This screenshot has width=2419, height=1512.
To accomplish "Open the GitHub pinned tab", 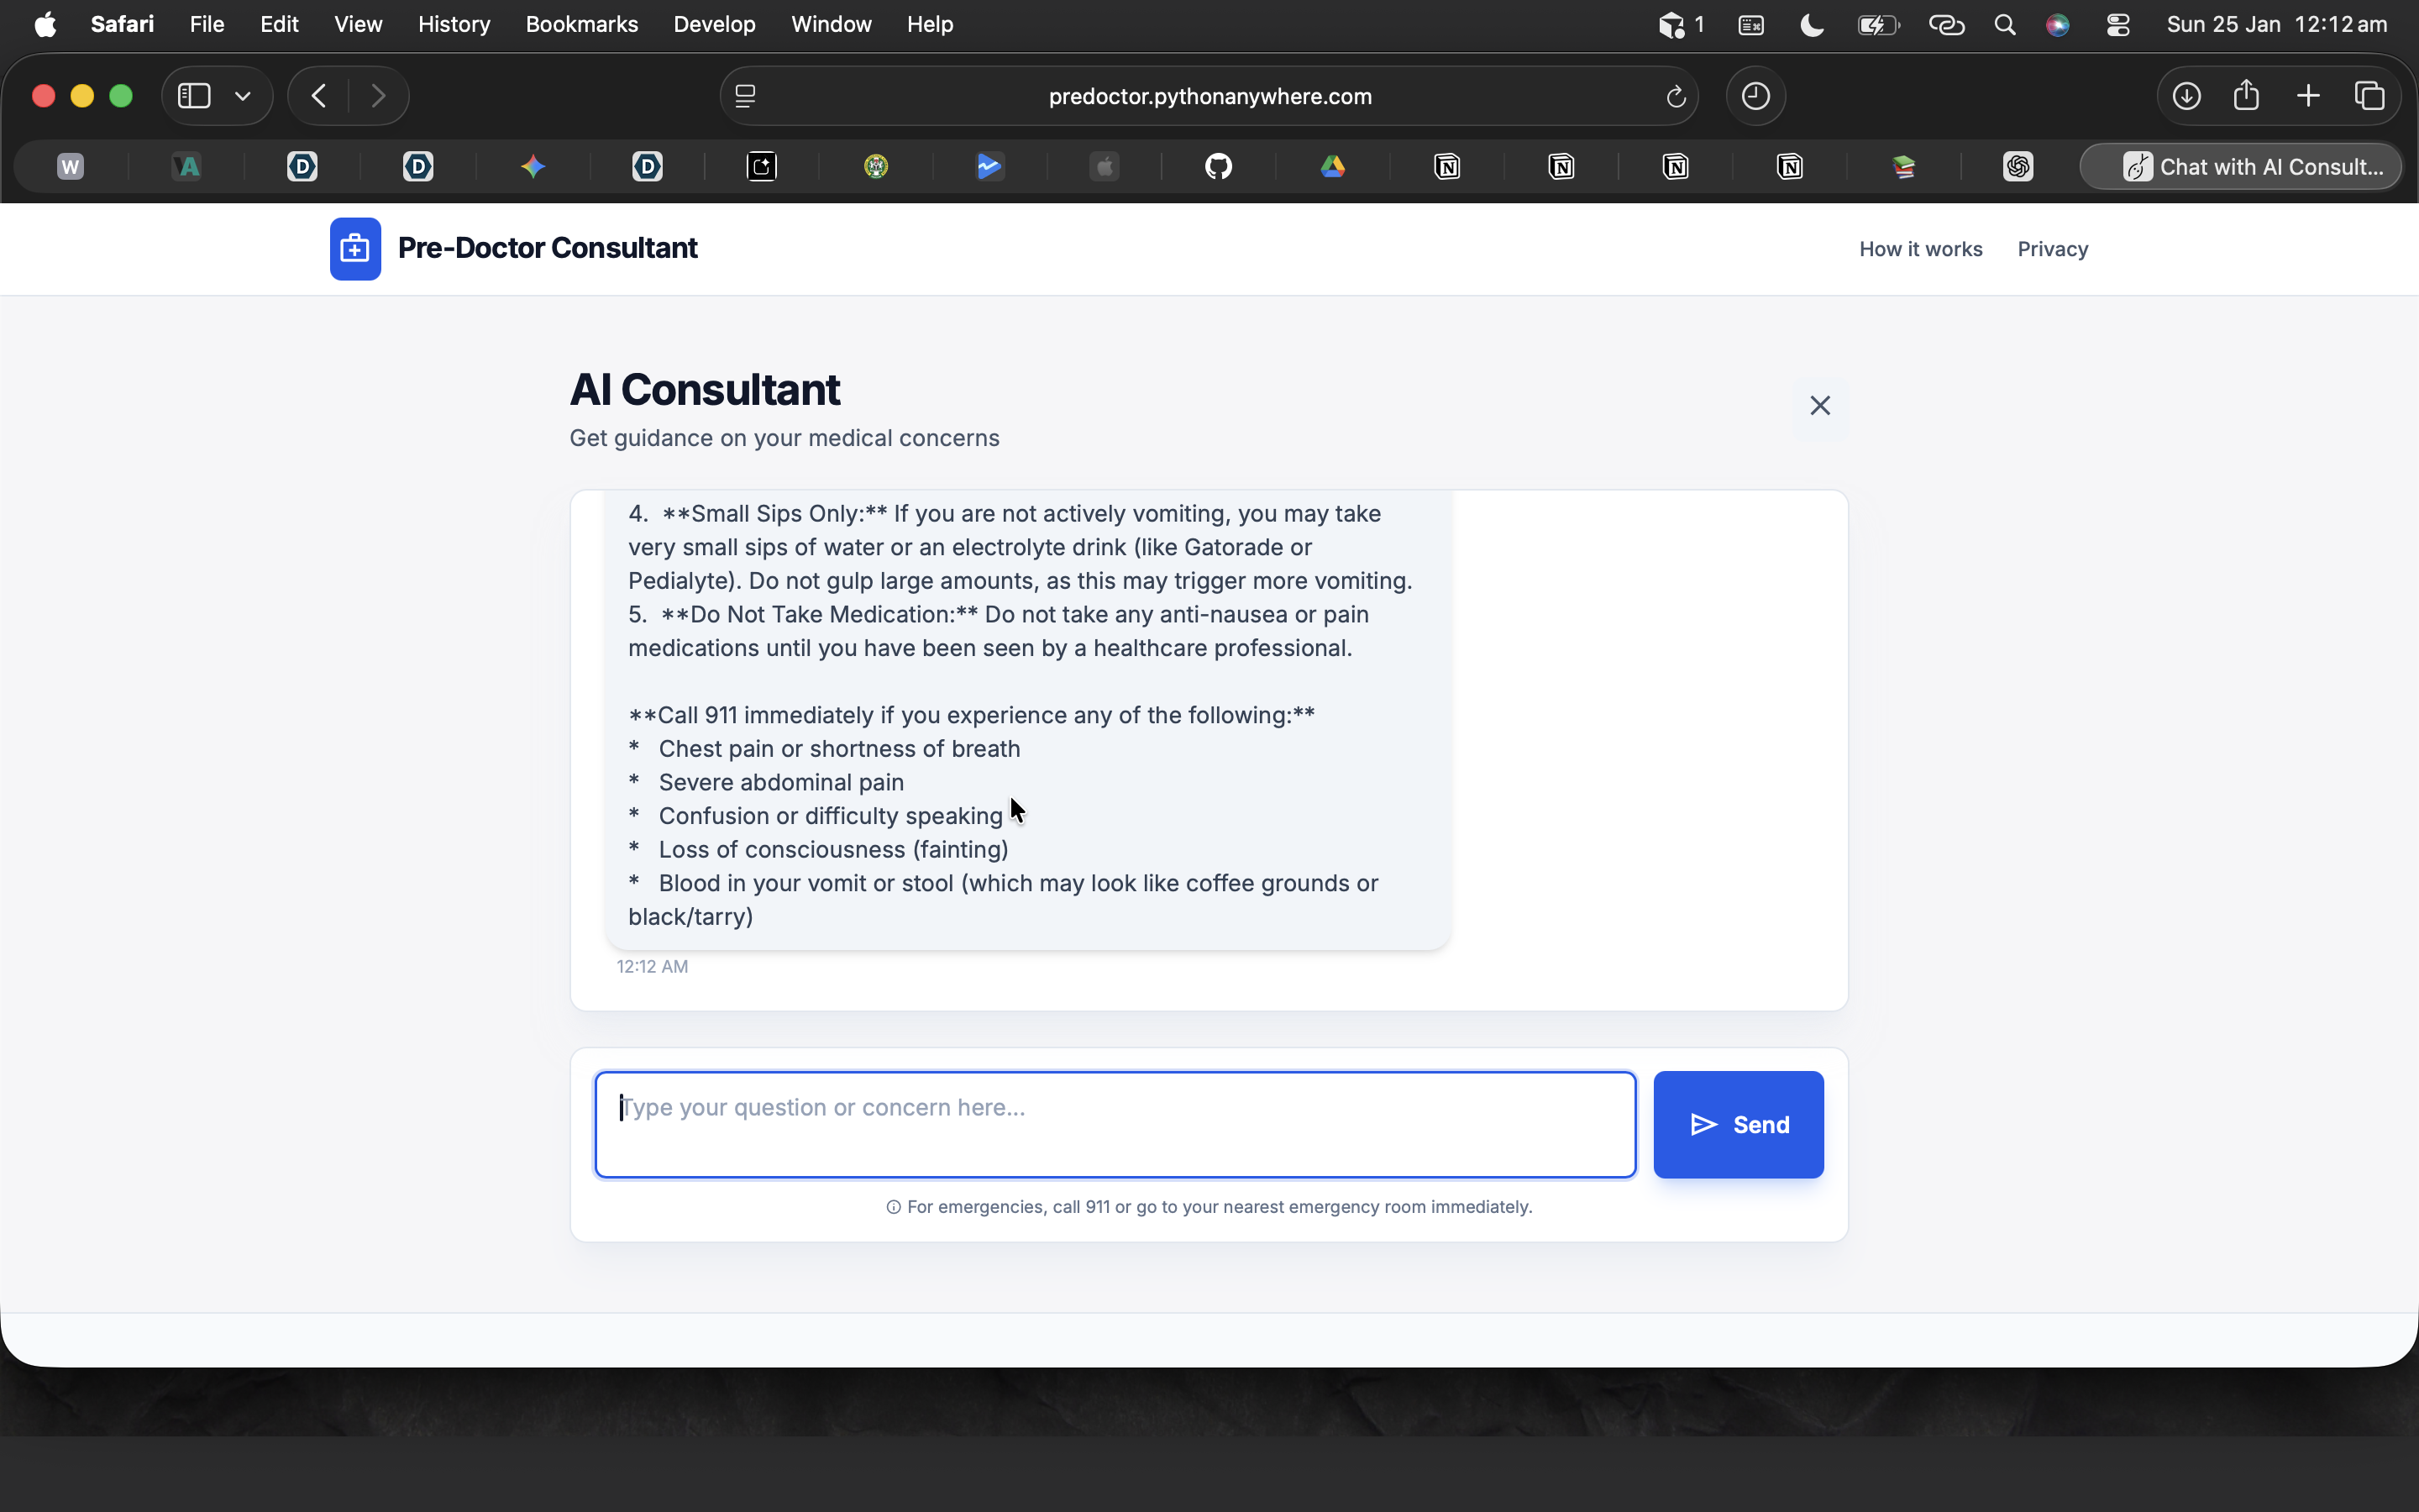I will [x=1219, y=166].
